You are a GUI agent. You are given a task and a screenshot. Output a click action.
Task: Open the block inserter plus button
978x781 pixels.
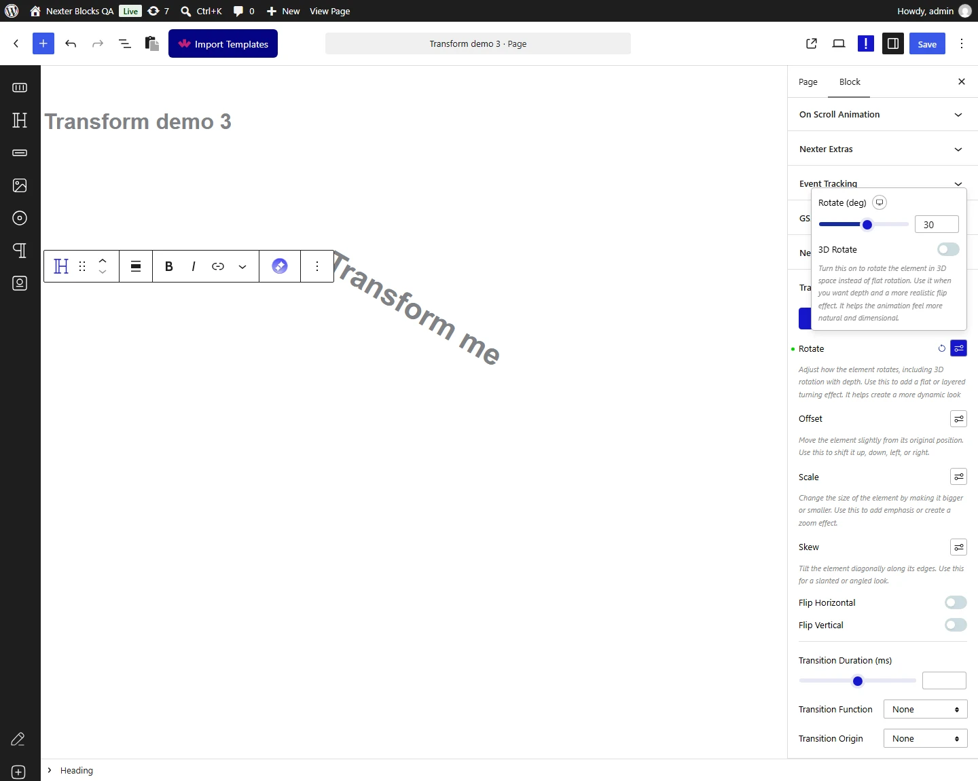[x=43, y=43]
